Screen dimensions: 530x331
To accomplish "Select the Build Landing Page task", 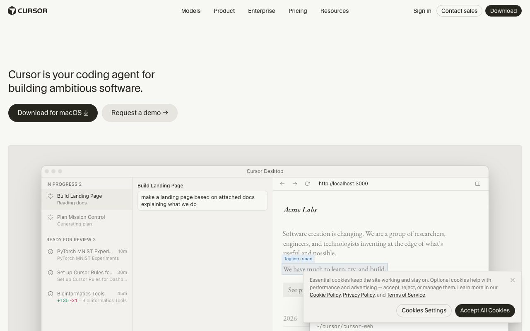I will [87, 199].
